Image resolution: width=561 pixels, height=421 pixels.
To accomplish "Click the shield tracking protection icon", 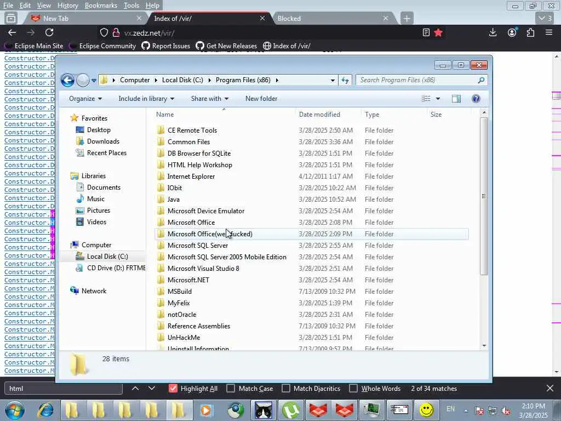I will click(104, 32).
